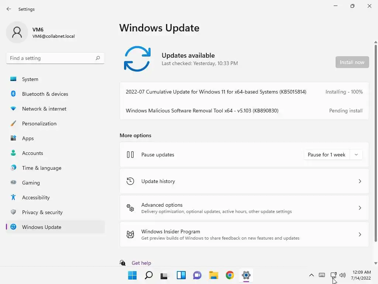This screenshot has width=378, height=284.
Task: Click the Update history clock icon
Action: point(130,181)
